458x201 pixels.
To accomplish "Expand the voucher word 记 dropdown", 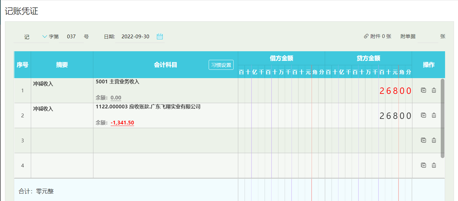I will pos(44,36).
